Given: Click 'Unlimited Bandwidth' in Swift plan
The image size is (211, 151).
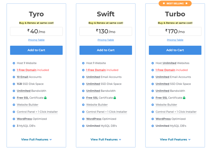Looking at the screenshot, I should click(x=101, y=91).
